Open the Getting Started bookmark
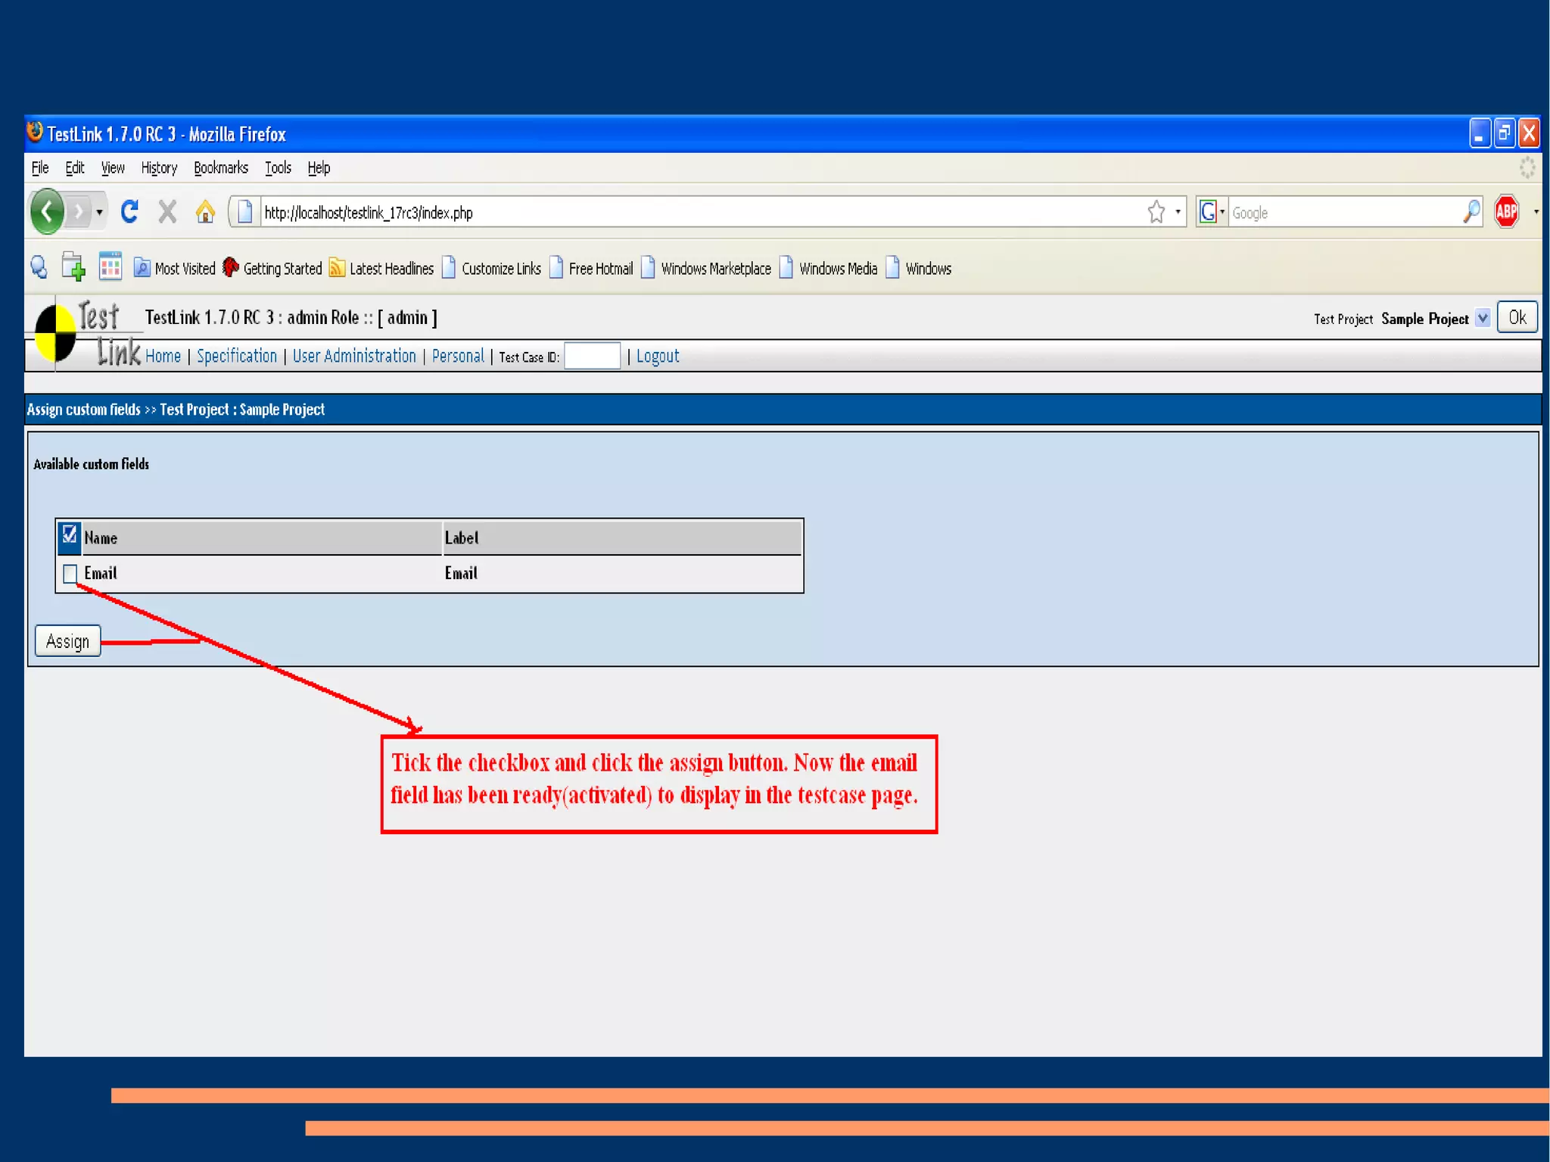 (x=272, y=268)
